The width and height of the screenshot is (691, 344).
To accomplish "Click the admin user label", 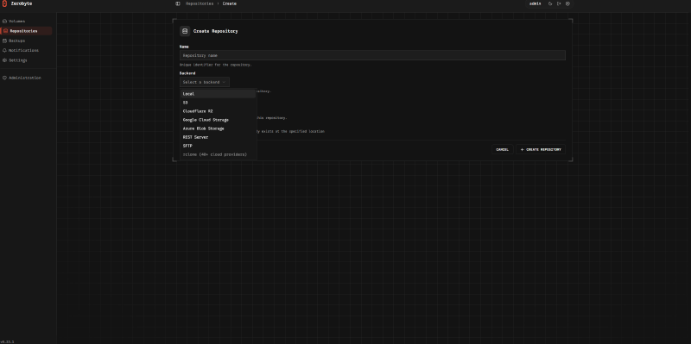I will tap(535, 3).
